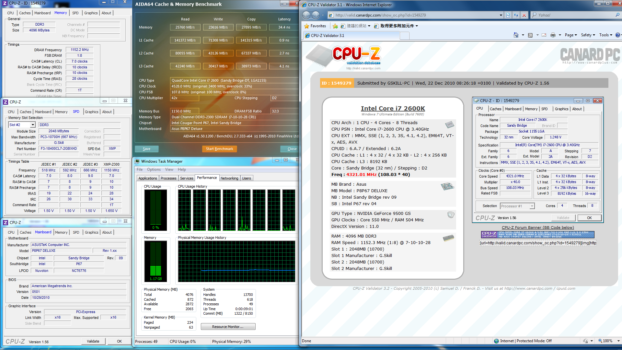Click the BB code URL text field
The height and width of the screenshot is (350, 622).
pos(538,243)
